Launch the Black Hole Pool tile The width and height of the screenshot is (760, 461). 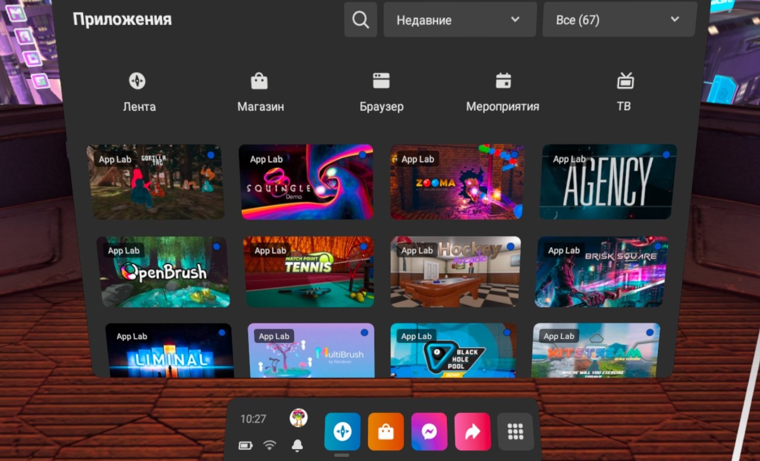click(454, 351)
